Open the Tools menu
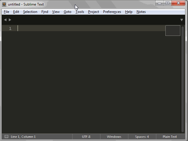 coord(80,12)
